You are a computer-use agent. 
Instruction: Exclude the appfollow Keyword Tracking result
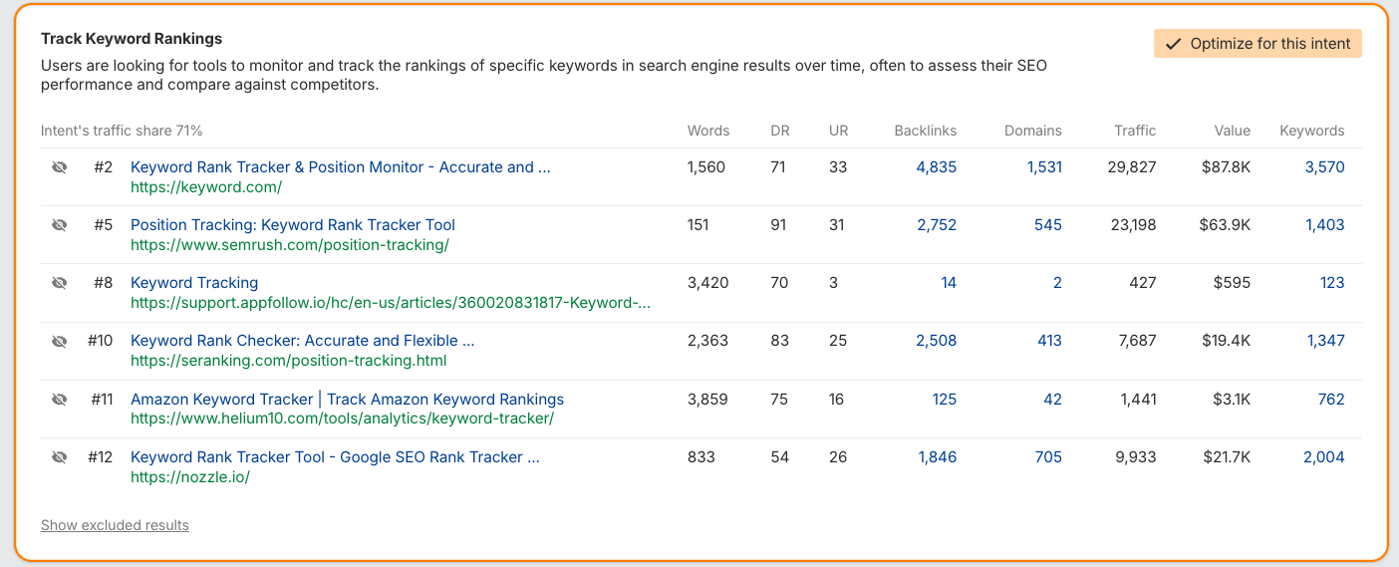(59, 283)
